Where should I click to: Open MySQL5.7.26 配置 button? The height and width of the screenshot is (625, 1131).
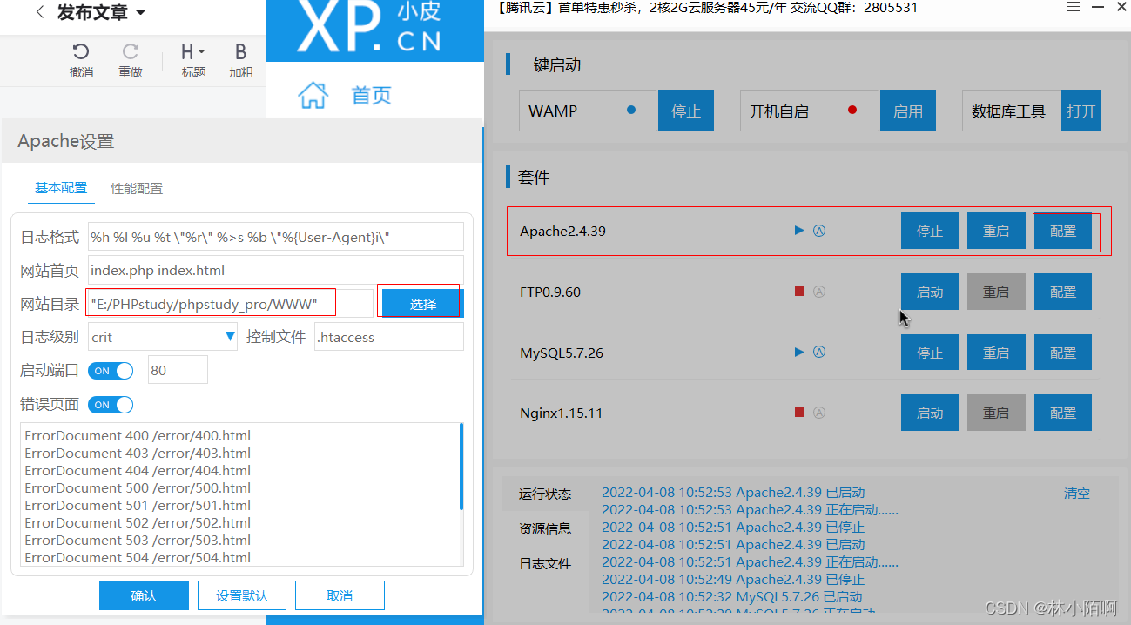click(x=1063, y=353)
